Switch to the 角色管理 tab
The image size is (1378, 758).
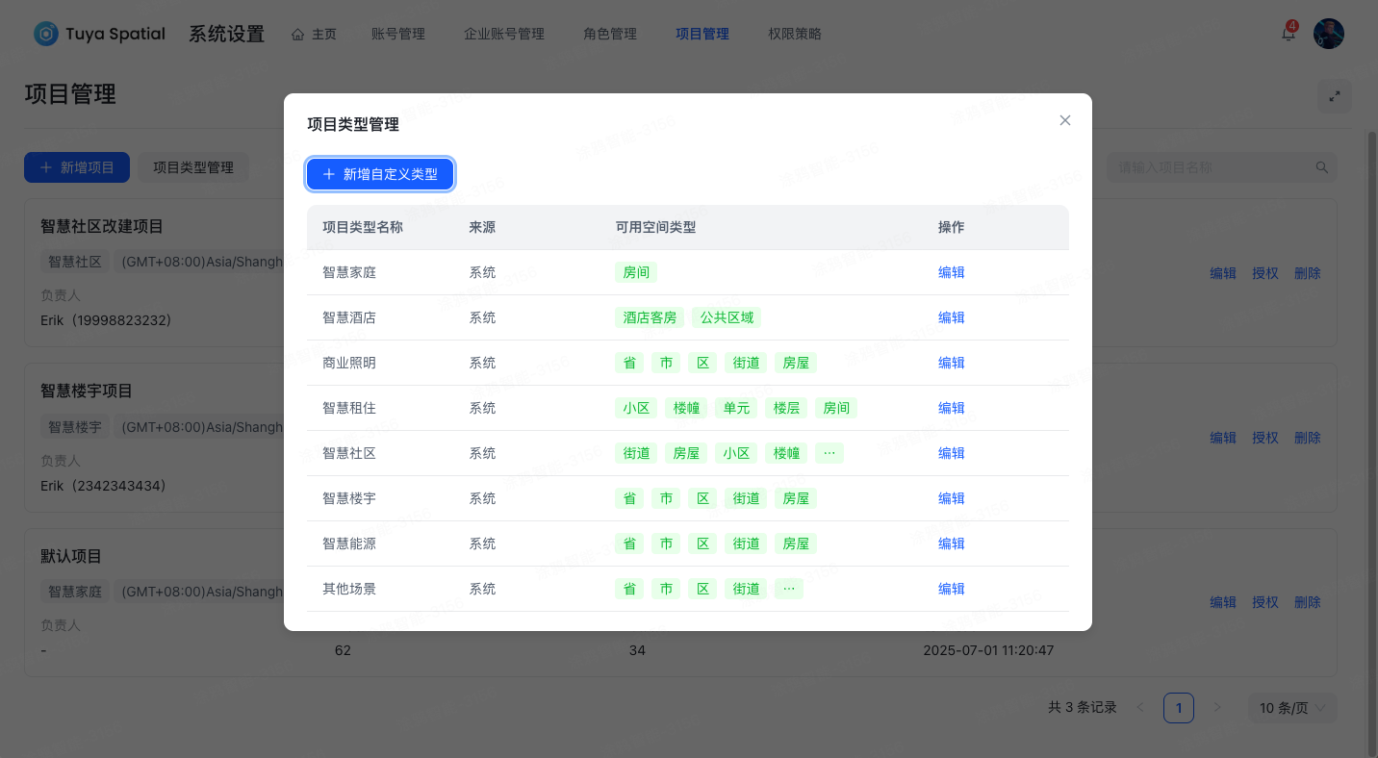[610, 34]
